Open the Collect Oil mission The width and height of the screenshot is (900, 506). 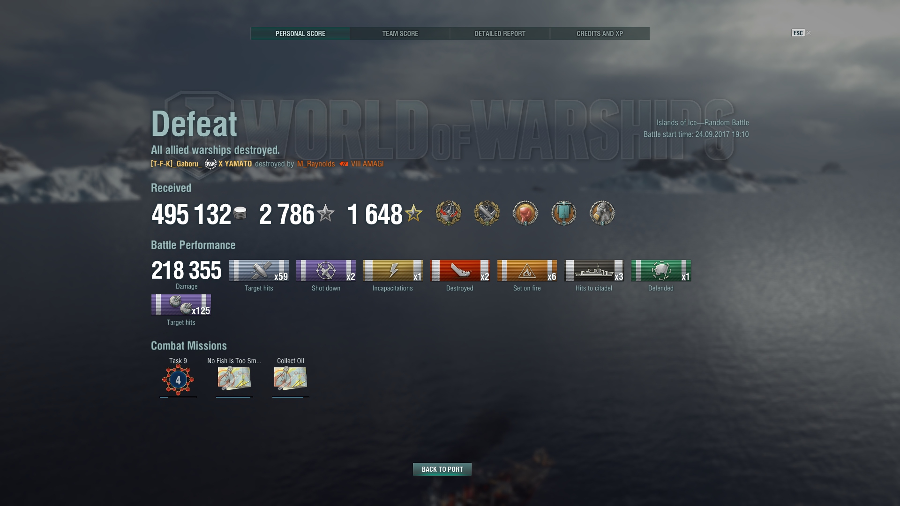[291, 379]
